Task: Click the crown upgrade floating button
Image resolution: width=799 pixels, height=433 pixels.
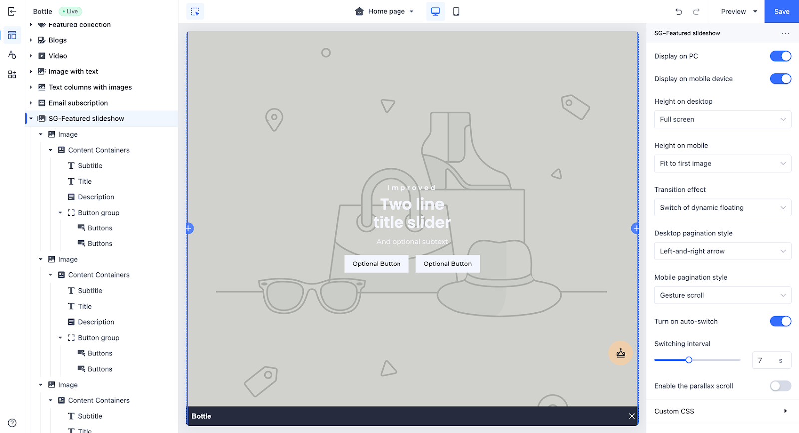Action: [621, 353]
